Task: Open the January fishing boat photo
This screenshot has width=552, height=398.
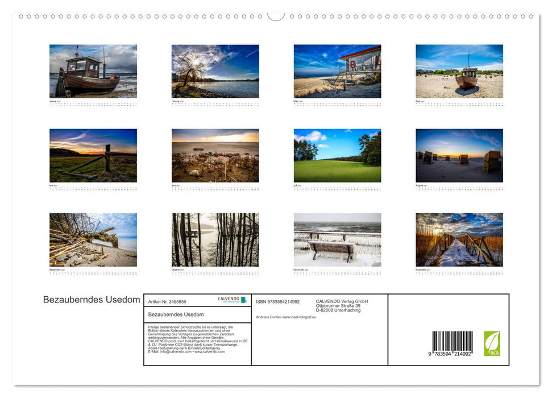Action: [93, 71]
